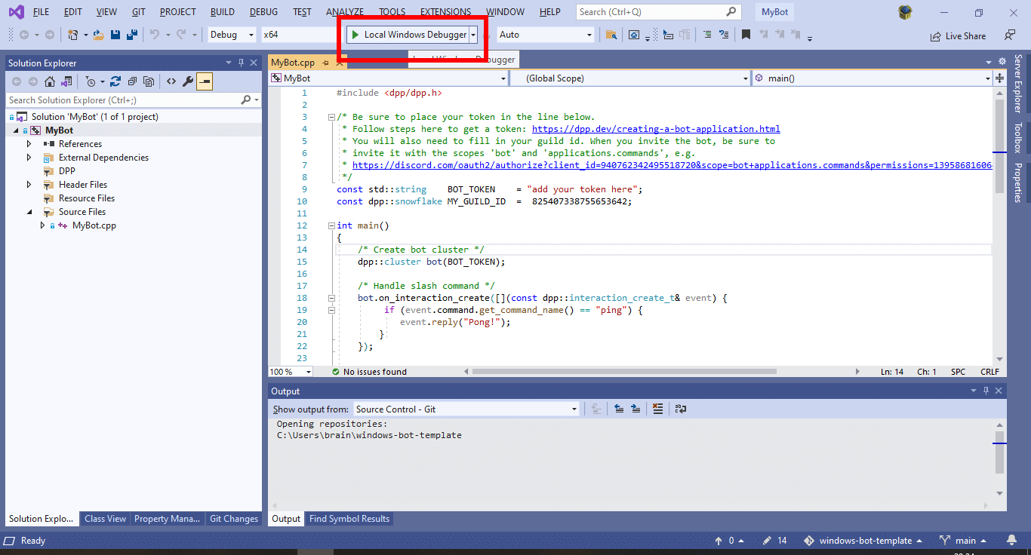Toggle the Preview Selected Items button

pyautogui.click(x=205, y=81)
